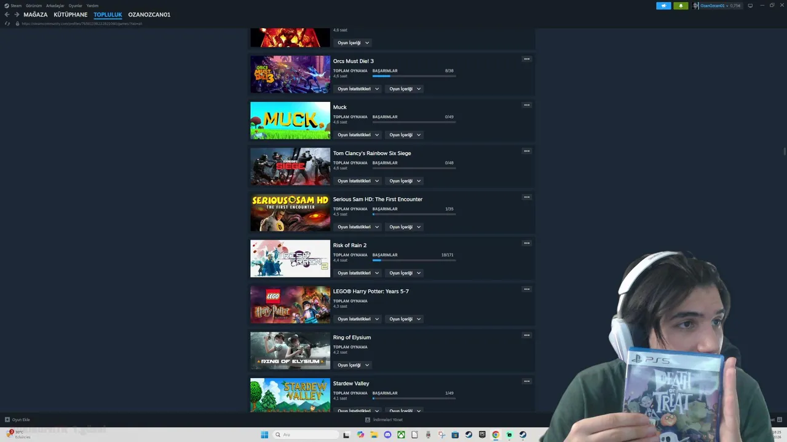
Task: Open more options for Risk of Rain 2
Action: (x=526, y=243)
